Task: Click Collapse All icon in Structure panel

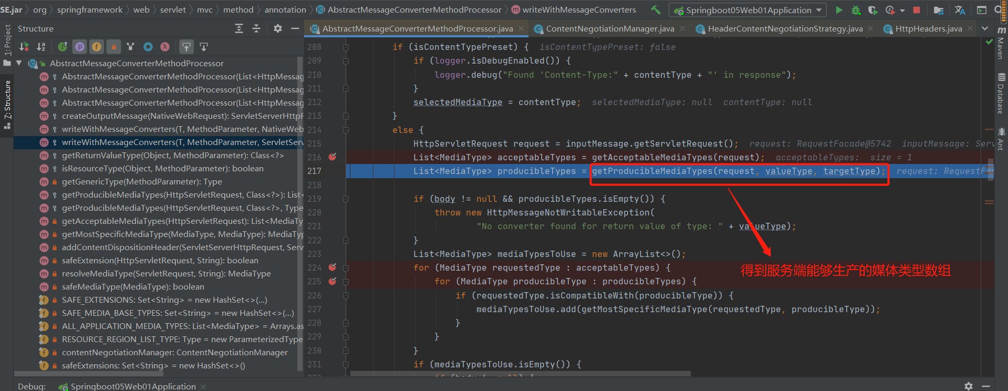Action: pos(256,28)
